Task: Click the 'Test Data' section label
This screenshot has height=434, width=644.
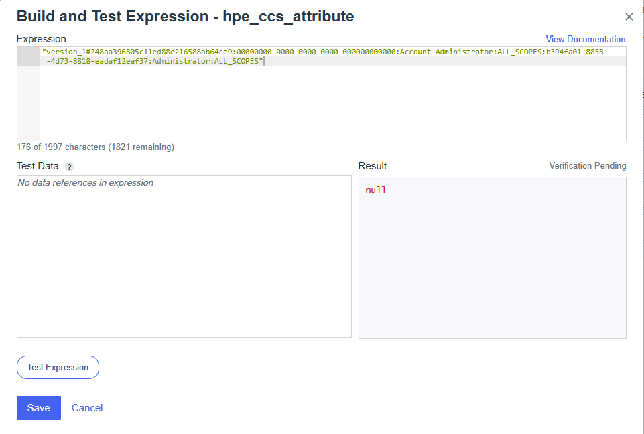Action: [x=38, y=166]
